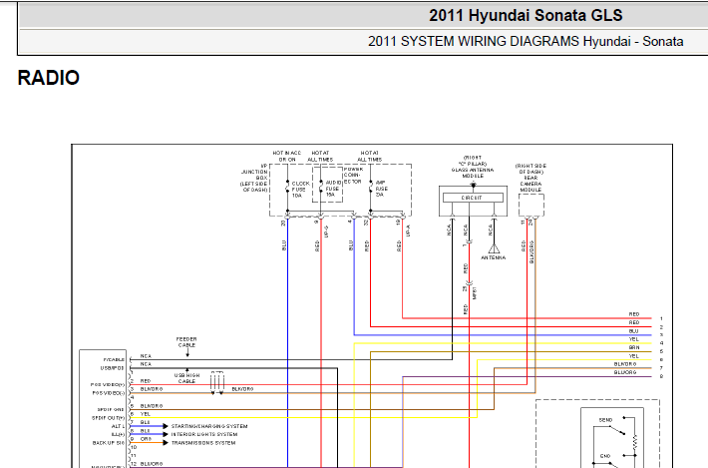Select '2011 SYSTEM WIRING DIAGRAMS Hyundai - Sonata' subtitle
This screenshot has width=708, height=468.
click(x=526, y=42)
